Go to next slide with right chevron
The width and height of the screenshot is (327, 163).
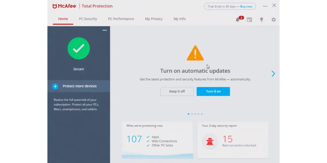(x=273, y=74)
